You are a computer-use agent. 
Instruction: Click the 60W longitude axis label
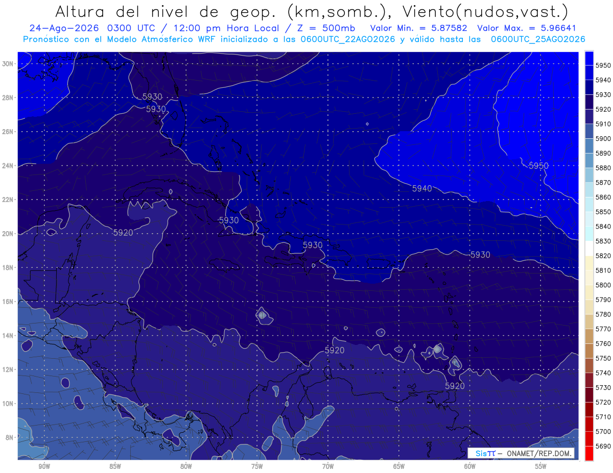pos(470,466)
